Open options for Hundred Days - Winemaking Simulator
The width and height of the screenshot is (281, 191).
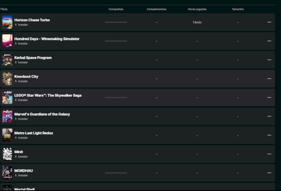[x=269, y=41]
